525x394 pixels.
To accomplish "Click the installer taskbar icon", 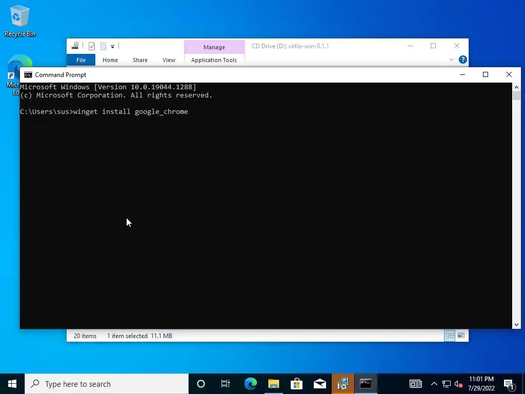I will tap(343, 384).
